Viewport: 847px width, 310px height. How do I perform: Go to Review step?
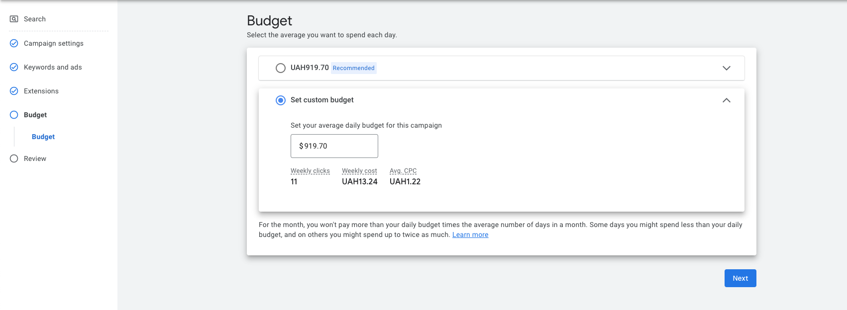pos(35,158)
